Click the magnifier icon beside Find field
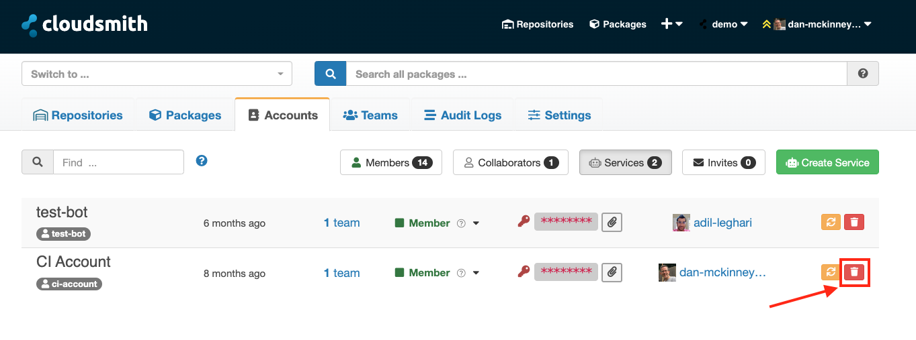Image resolution: width=916 pixels, height=340 pixels. pos(38,162)
